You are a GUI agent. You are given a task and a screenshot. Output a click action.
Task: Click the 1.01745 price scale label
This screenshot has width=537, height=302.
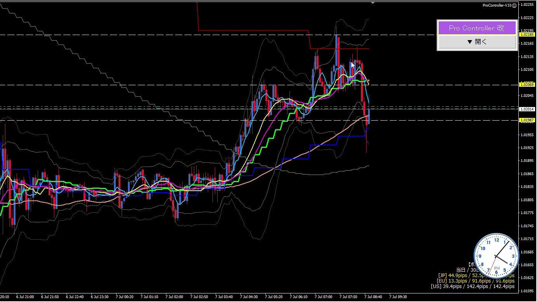(527, 226)
